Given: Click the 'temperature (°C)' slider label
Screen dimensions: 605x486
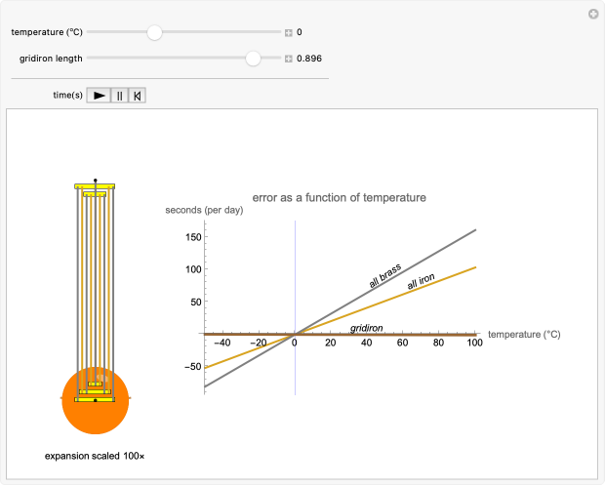Looking at the screenshot, I should (x=47, y=32).
